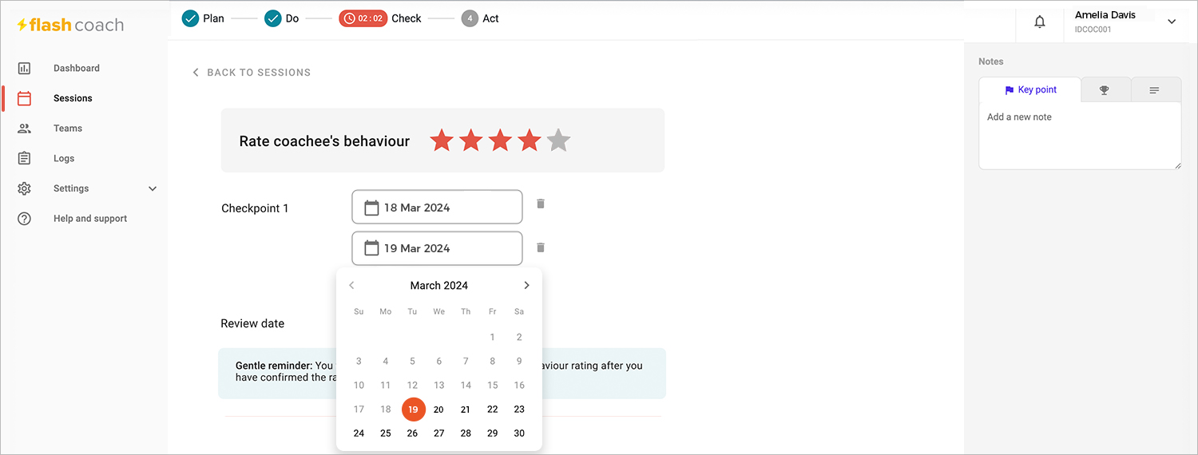
Task: Go to step 4 Act
Action: tap(480, 18)
